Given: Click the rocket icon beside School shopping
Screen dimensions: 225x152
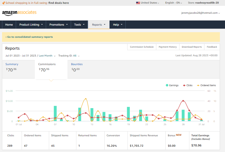Looking at the screenshot, I should [4, 3].
